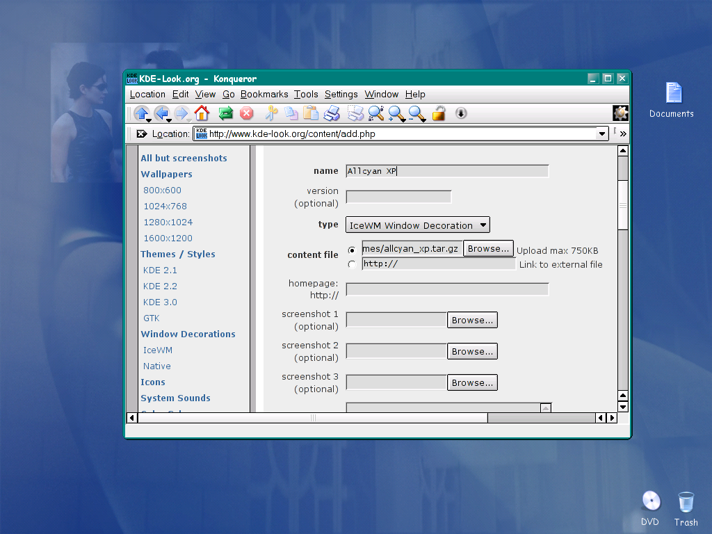Click the round down-arrow toolbar icon
This screenshot has height=534, width=712.
pos(461,113)
